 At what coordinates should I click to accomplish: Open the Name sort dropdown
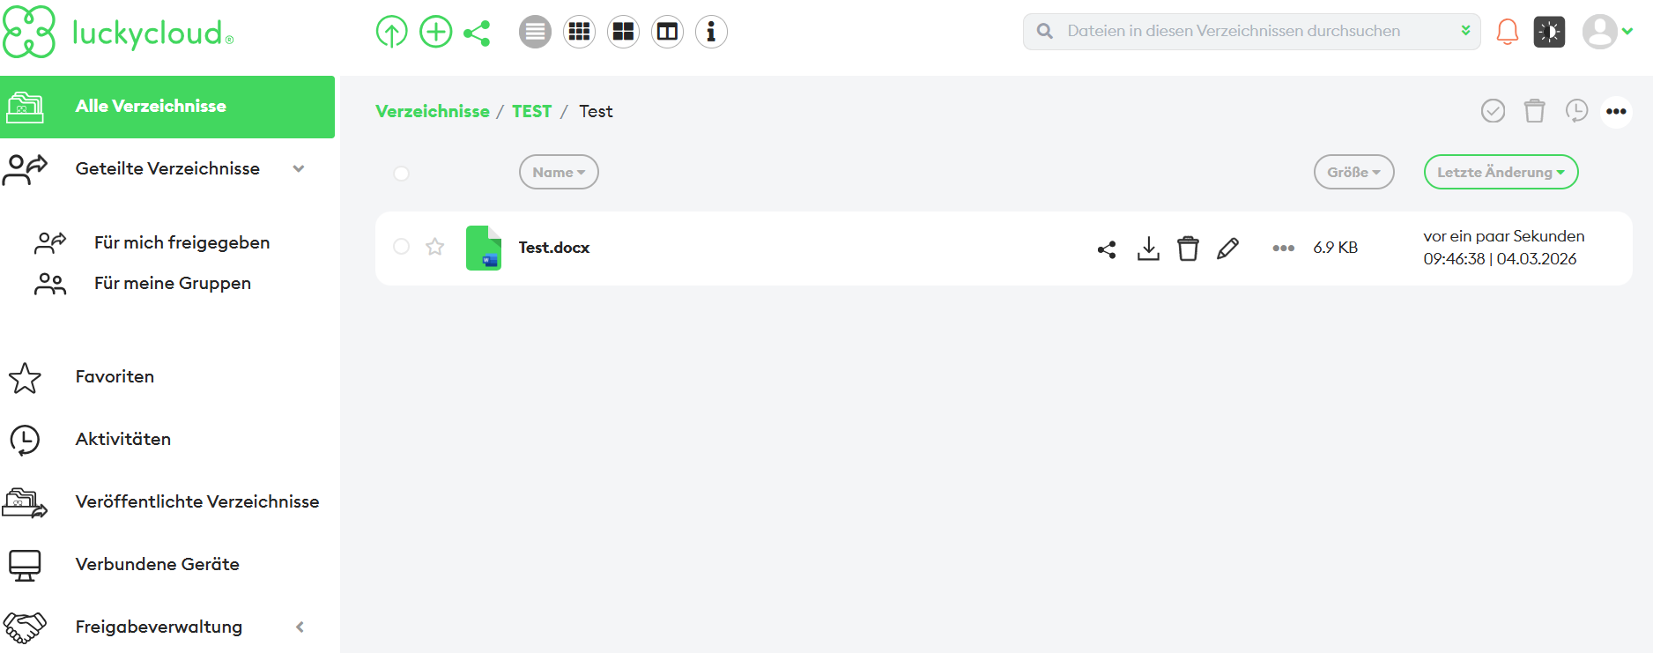coord(559,173)
